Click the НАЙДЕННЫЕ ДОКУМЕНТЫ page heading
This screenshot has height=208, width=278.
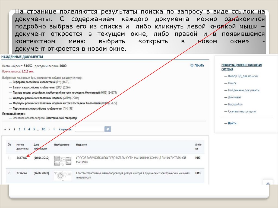[22, 57]
